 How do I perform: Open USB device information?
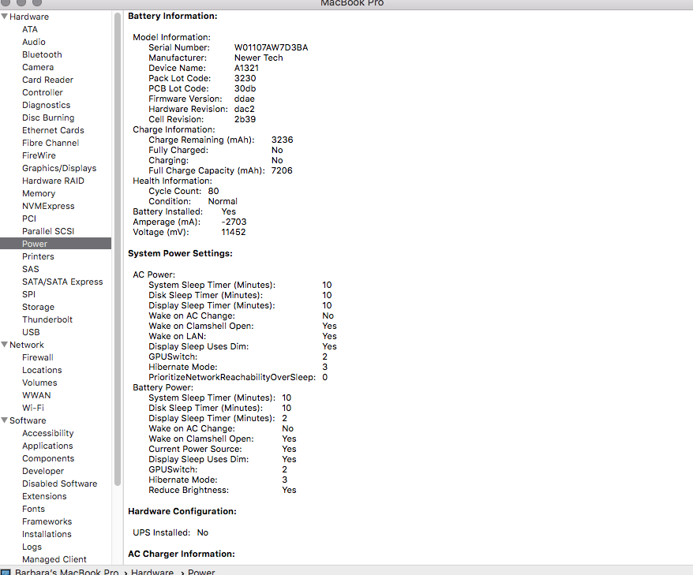31,332
